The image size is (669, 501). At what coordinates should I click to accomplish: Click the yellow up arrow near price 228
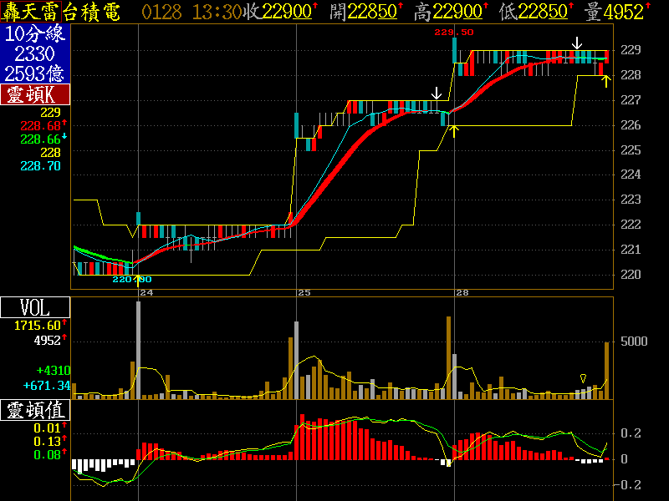coord(606,79)
